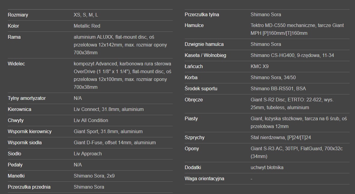Select Shimano Sora, 34/50 crank value
Viewport: 355px width, 194px height.
[273, 78]
